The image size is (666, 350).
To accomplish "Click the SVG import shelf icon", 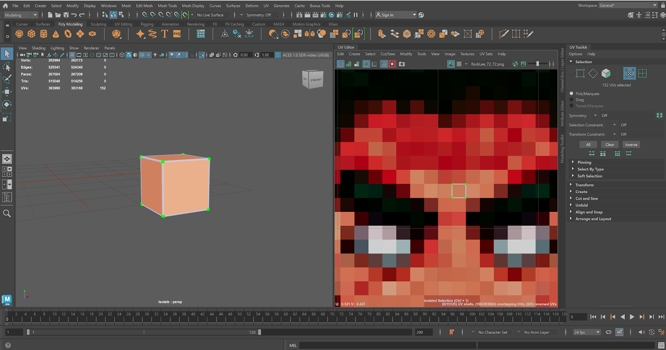I will coord(177,34).
